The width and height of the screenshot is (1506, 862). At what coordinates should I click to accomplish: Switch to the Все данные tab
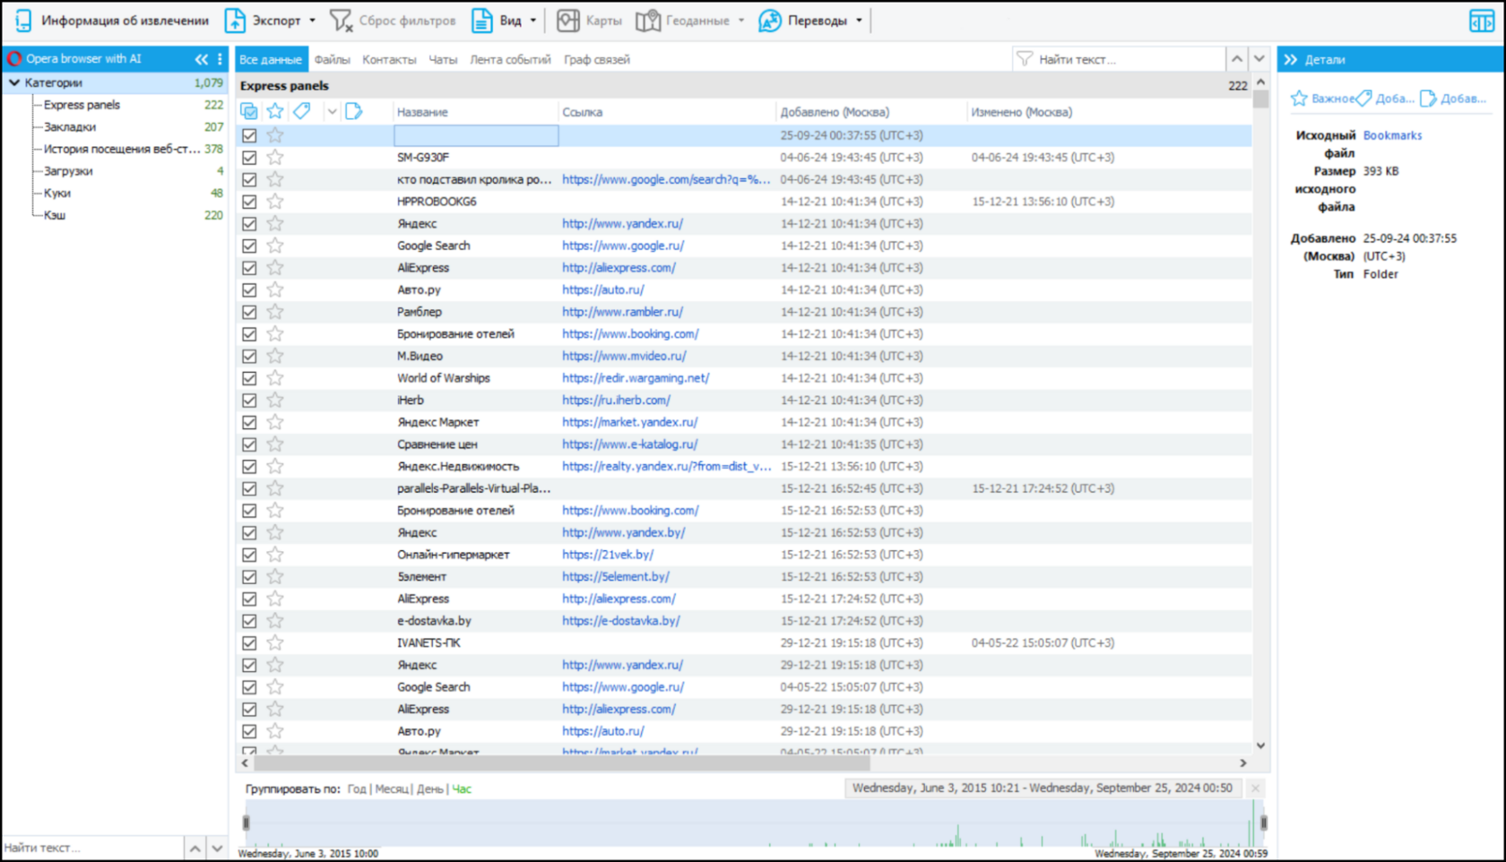[x=271, y=59]
